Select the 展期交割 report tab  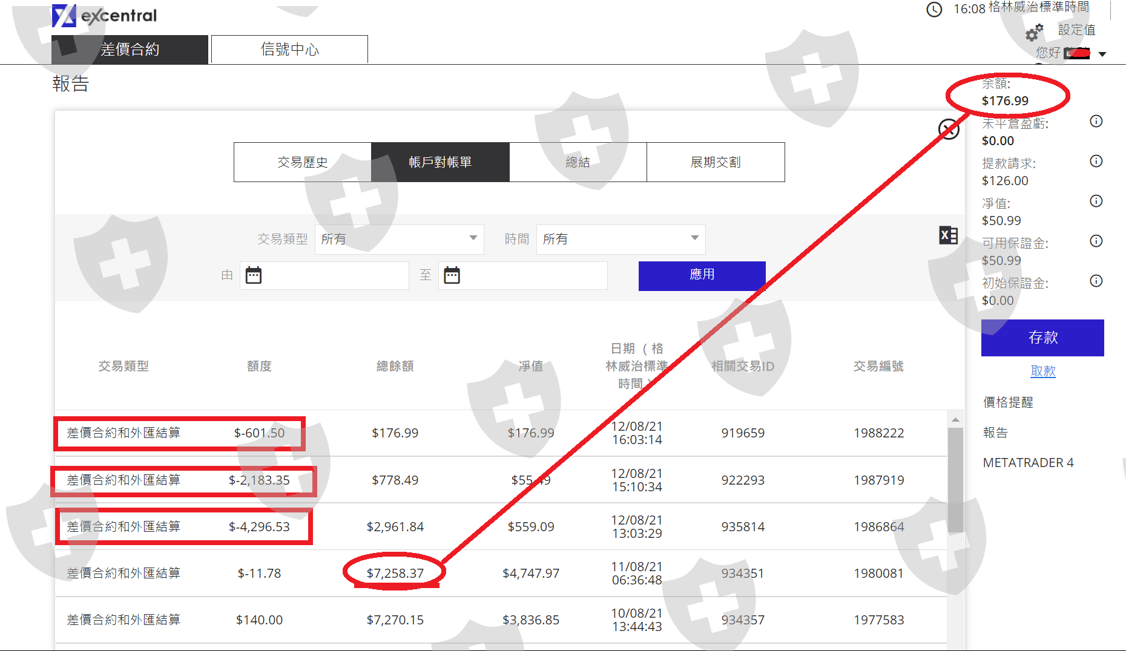(x=716, y=162)
